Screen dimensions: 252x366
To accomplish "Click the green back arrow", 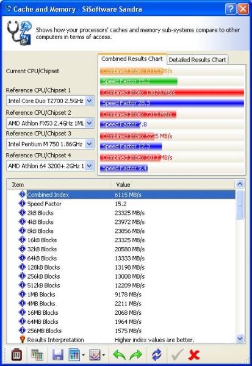I will pos(120,355).
